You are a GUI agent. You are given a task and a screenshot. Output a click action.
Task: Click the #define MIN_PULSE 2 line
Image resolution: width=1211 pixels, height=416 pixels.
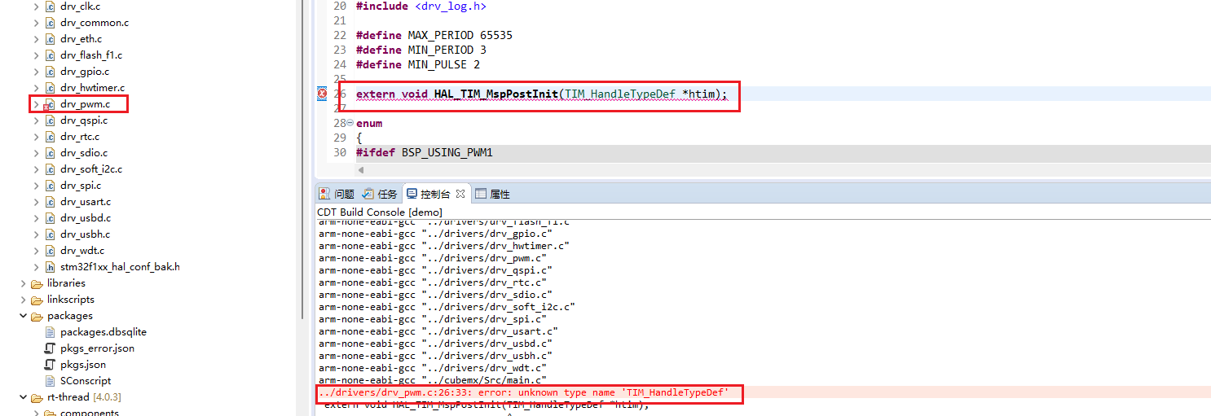tap(418, 65)
